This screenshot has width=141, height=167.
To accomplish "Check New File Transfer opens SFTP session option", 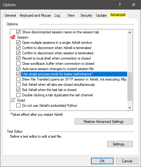I will pos(19,79).
